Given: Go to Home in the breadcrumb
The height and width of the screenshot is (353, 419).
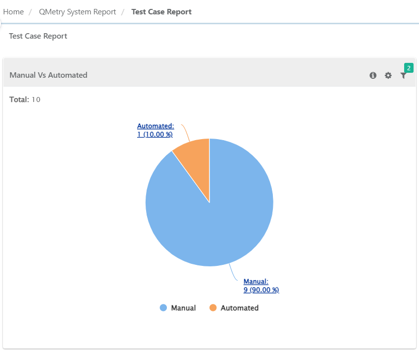Looking at the screenshot, I should [x=13, y=12].
